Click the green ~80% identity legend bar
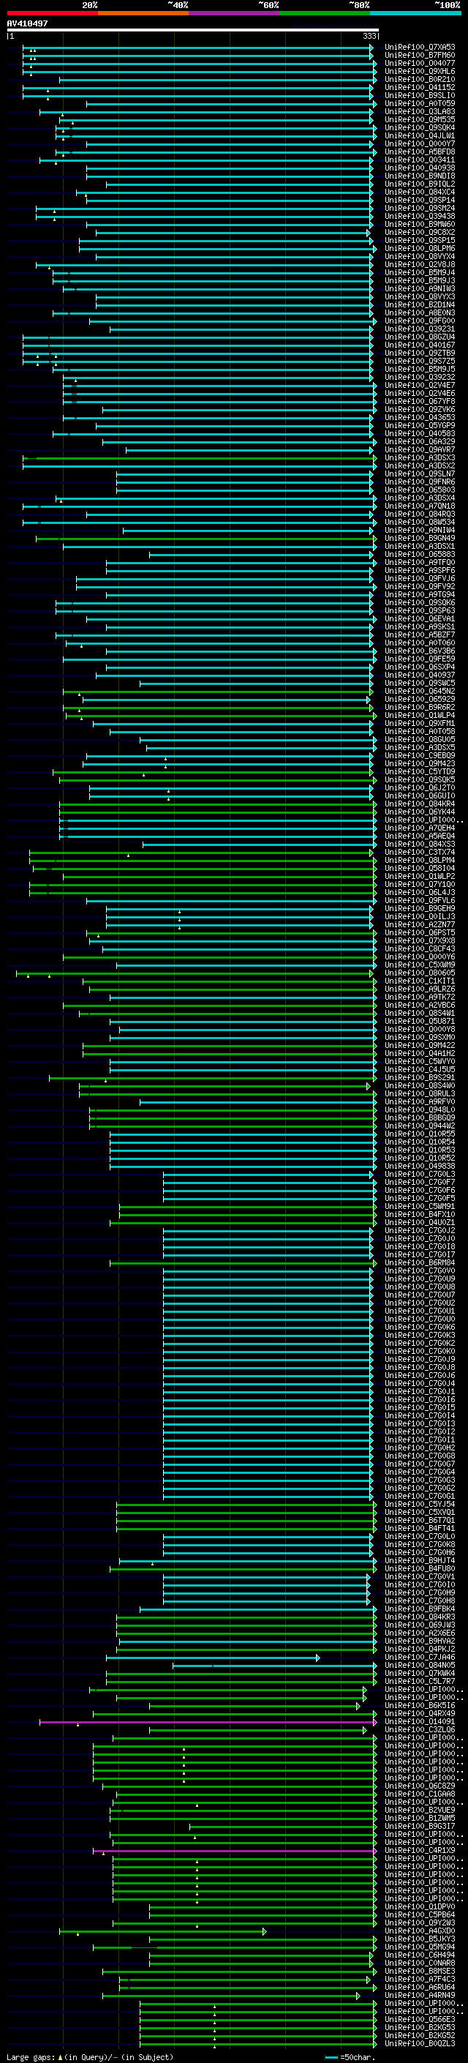This screenshot has width=468, height=2063. pos(325,13)
